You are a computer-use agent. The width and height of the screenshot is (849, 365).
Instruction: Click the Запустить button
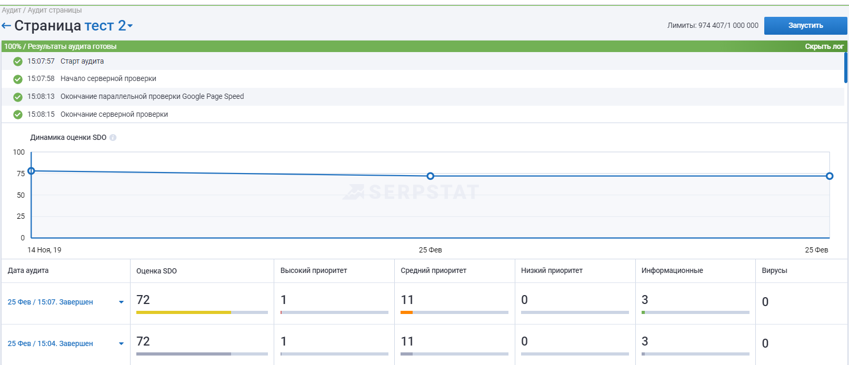805,26
